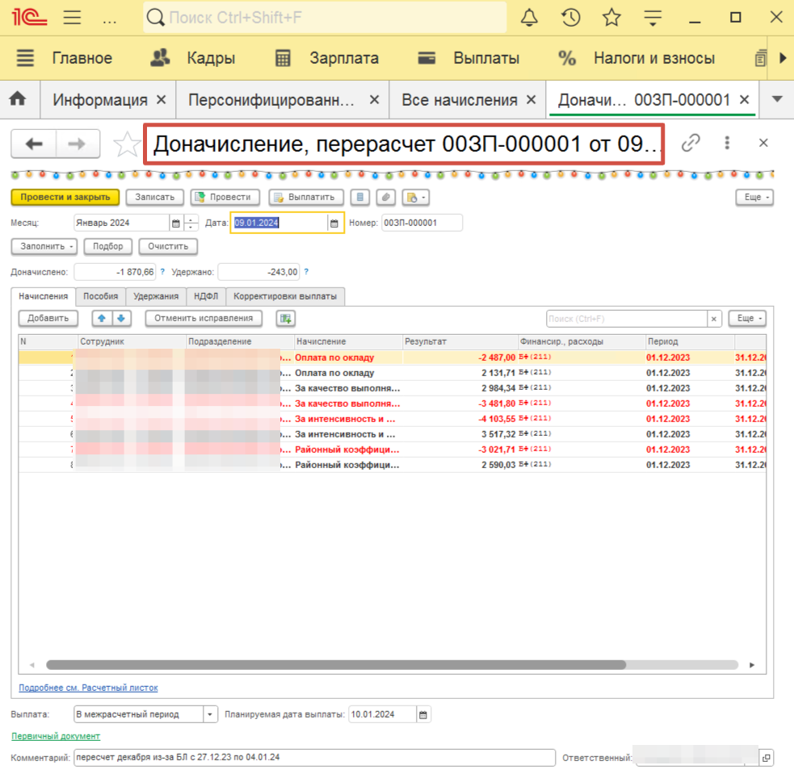Go to home page icon

pyautogui.click(x=18, y=98)
